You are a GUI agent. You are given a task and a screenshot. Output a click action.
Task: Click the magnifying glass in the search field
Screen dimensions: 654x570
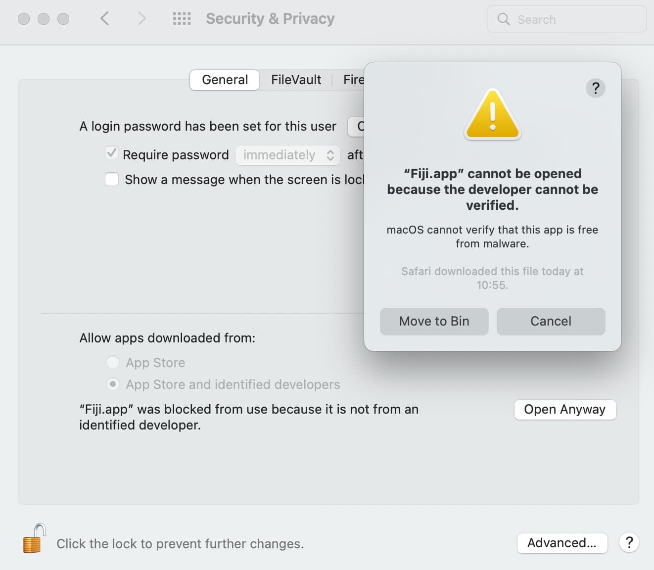pyautogui.click(x=503, y=19)
